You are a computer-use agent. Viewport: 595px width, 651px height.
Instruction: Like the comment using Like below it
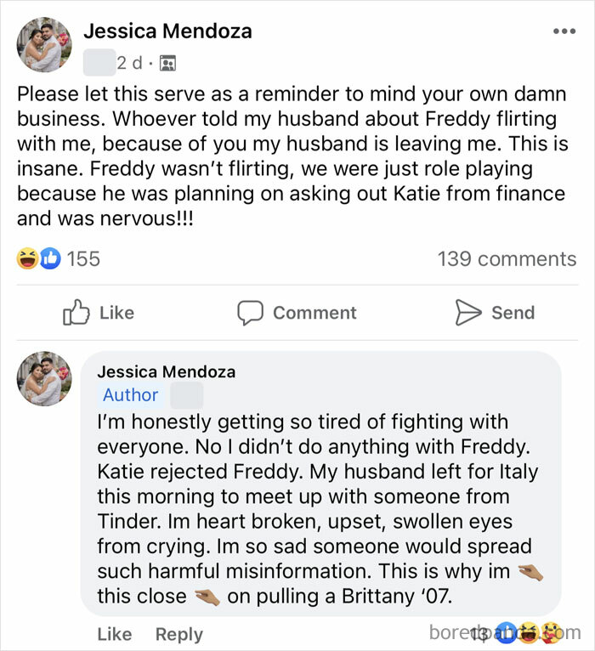click(x=114, y=634)
